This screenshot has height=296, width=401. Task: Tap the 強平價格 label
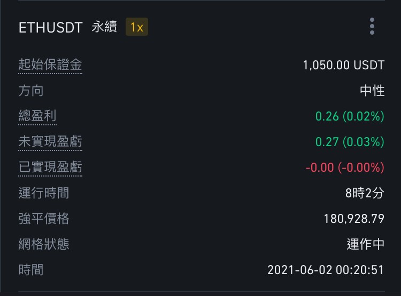click(44, 219)
